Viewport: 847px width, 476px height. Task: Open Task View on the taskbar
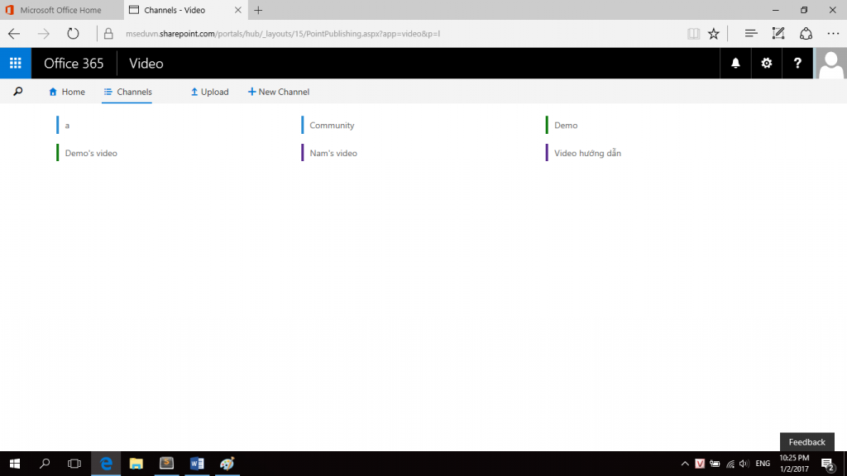[x=74, y=464]
